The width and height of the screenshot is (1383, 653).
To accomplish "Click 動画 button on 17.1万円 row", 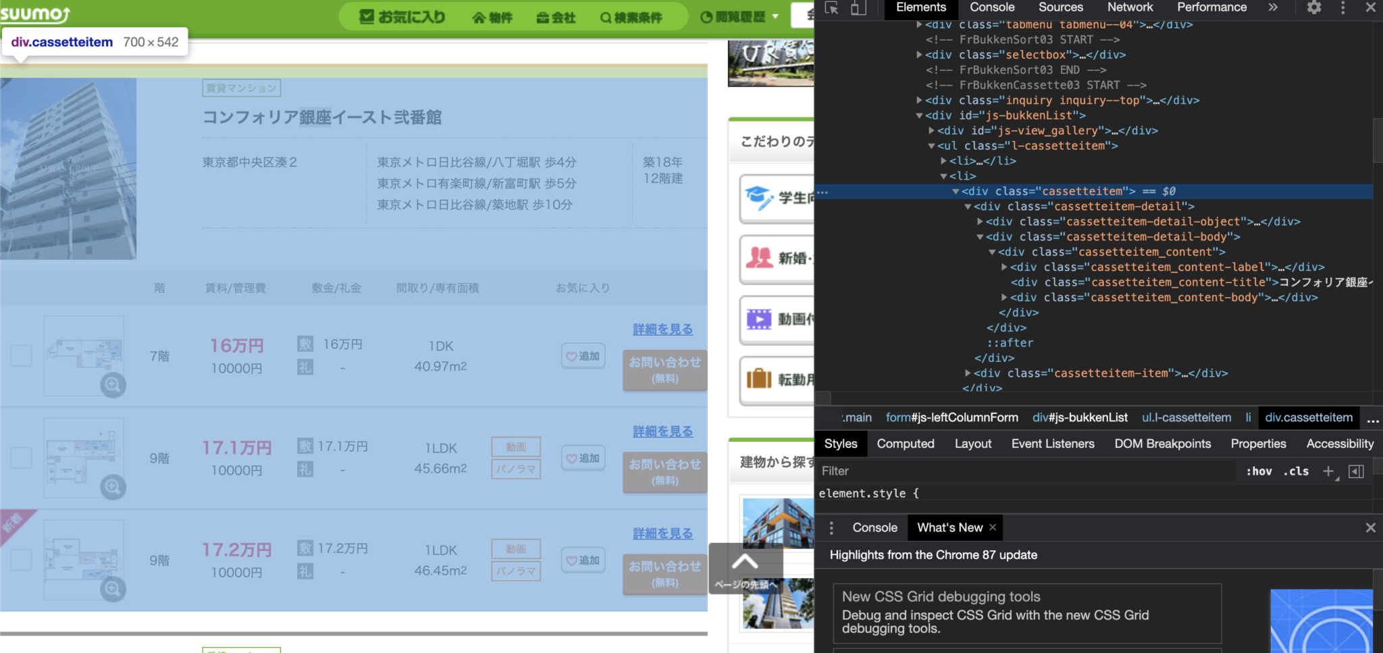I will coord(516,447).
